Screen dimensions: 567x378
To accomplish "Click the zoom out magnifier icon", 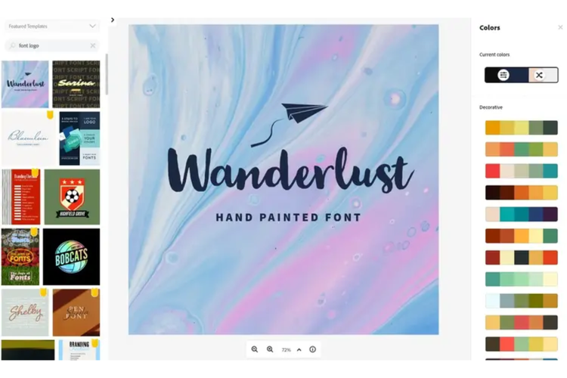I will (x=255, y=349).
